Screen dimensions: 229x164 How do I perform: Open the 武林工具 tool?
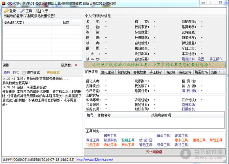[x=128, y=145]
